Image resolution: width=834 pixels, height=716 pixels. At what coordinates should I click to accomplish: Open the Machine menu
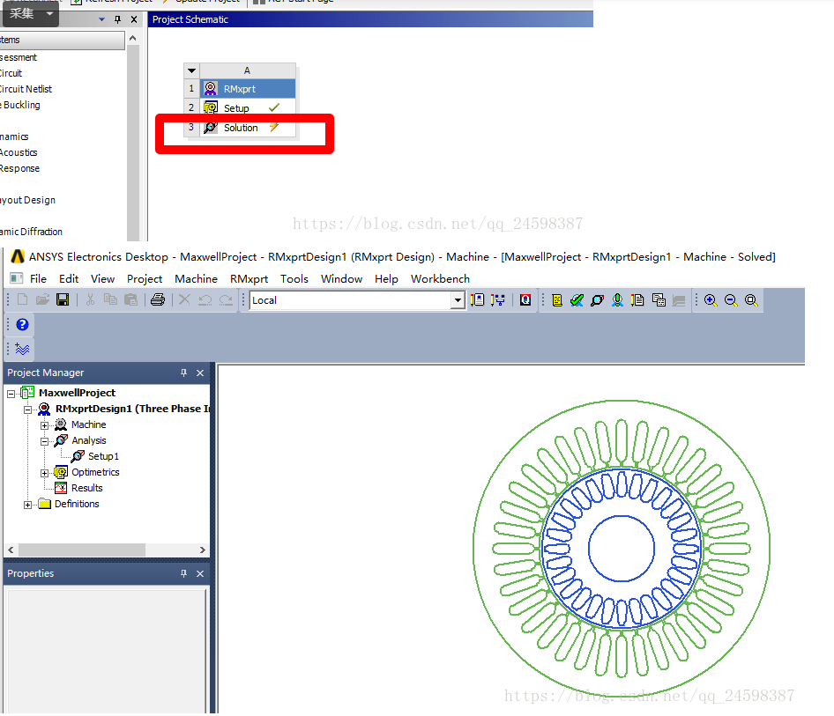click(196, 278)
